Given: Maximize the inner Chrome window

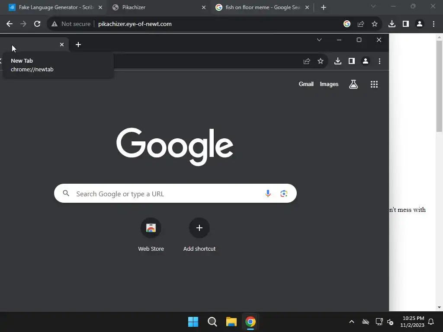Looking at the screenshot, I should 359,40.
